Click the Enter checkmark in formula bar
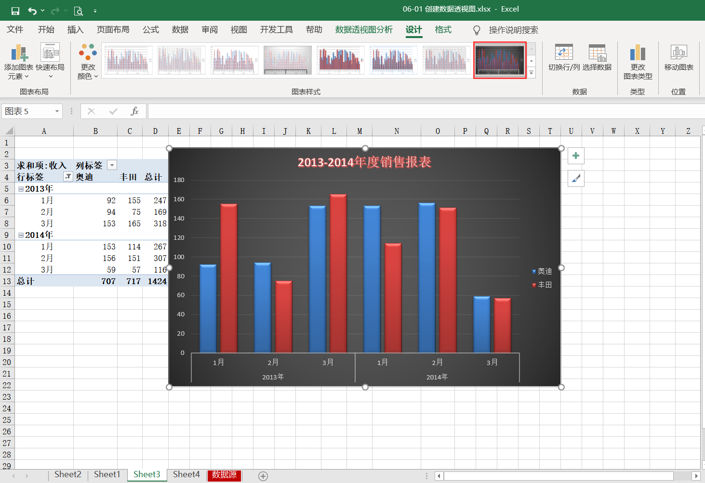This screenshot has width=705, height=483. point(113,111)
